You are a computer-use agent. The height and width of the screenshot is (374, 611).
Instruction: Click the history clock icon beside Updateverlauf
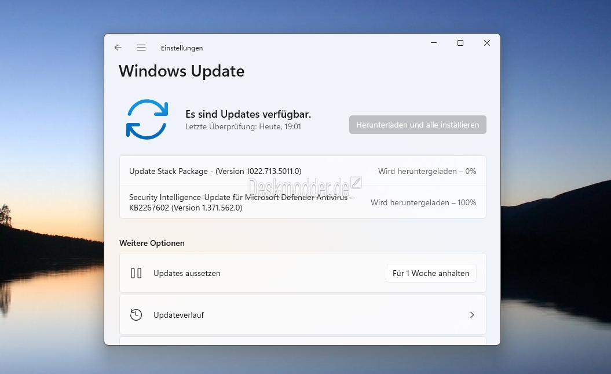tap(136, 315)
